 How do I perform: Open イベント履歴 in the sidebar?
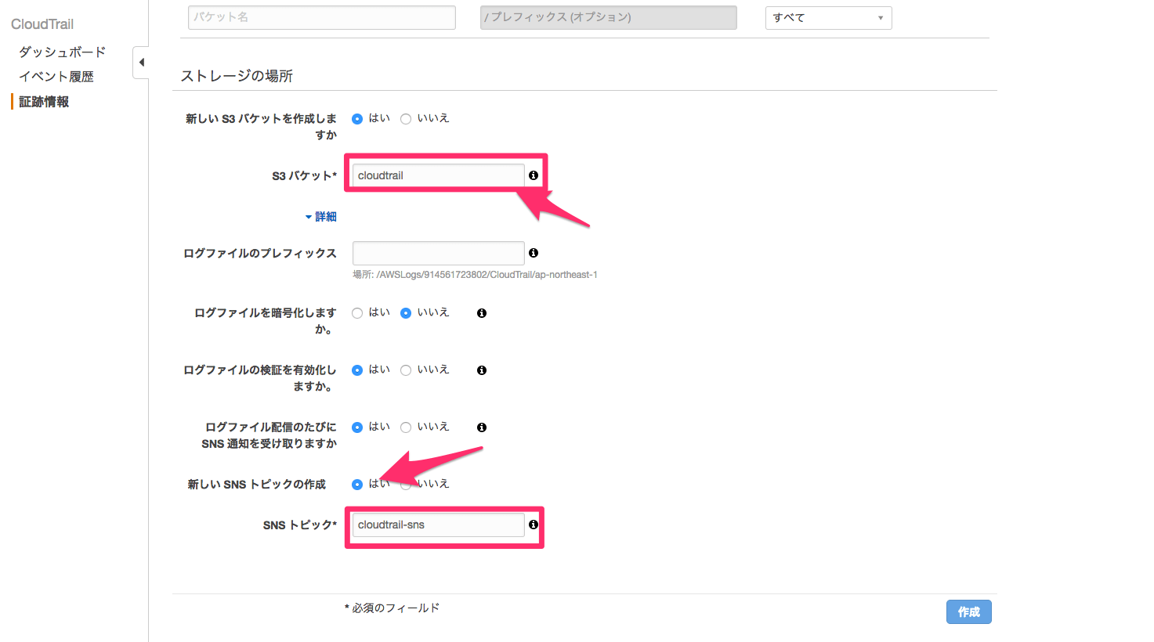56,77
